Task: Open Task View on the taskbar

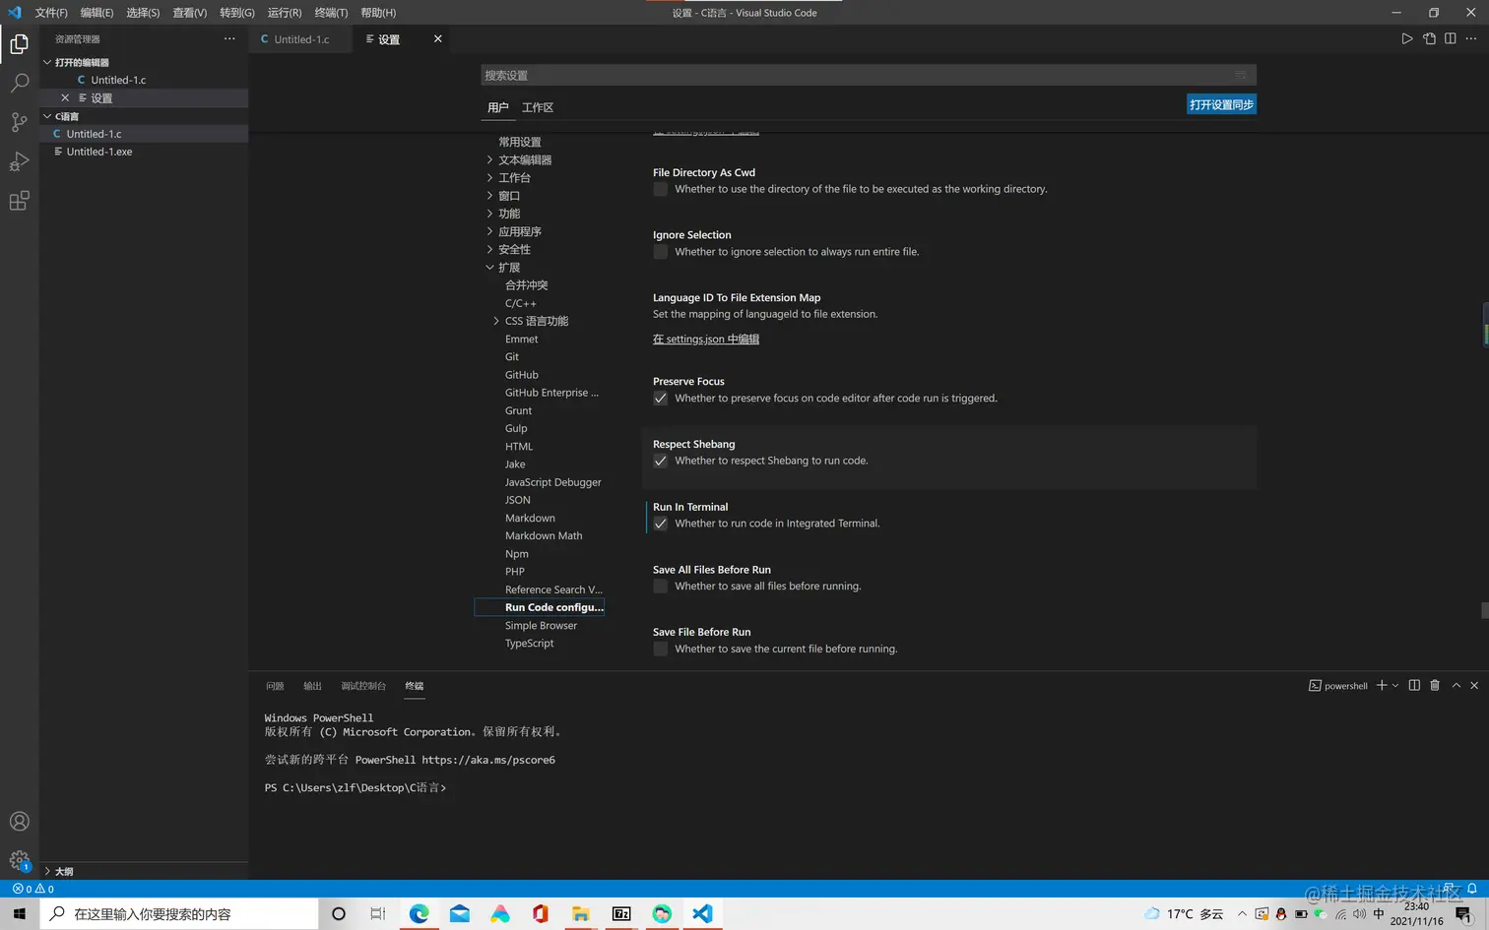Action: point(378,914)
